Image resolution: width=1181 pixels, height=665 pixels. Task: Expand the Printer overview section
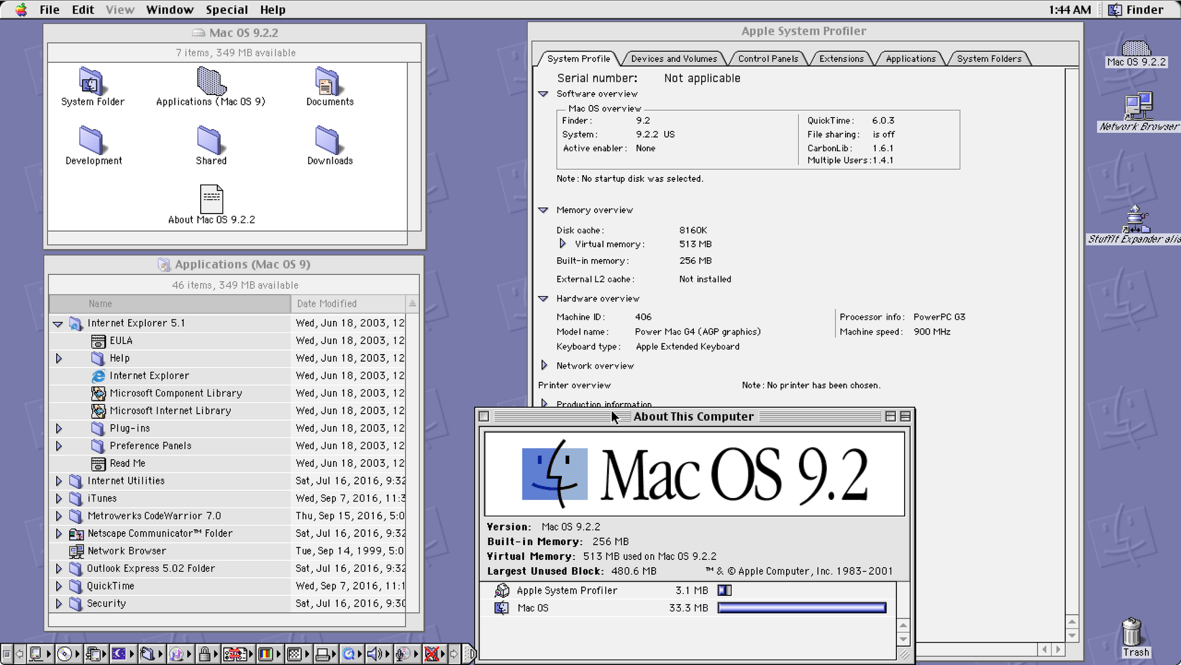543,384
